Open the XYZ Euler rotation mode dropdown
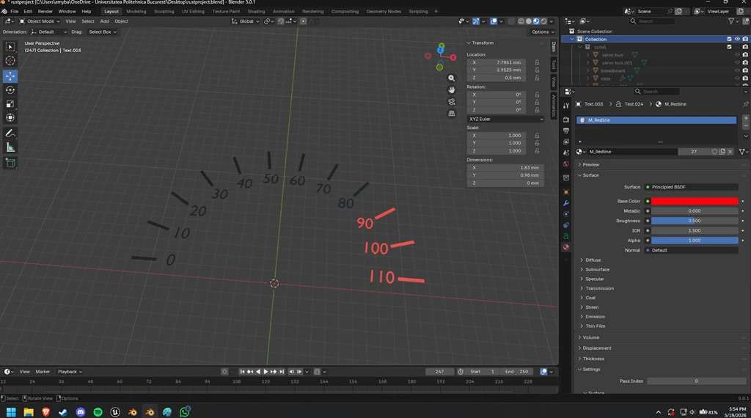The height and width of the screenshot is (418, 751). tap(506, 120)
